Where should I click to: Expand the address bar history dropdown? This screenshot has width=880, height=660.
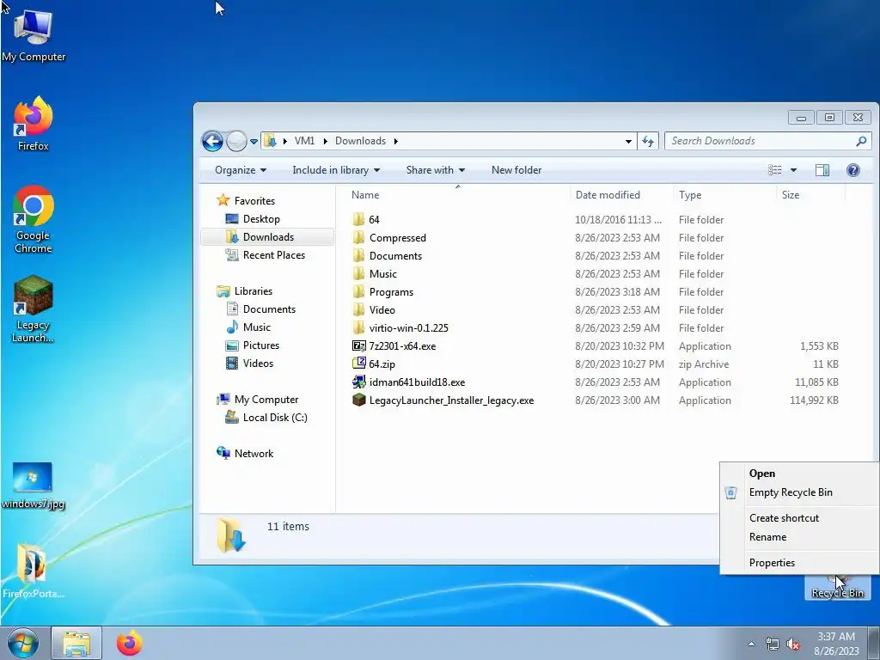pyautogui.click(x=628, y=142)
